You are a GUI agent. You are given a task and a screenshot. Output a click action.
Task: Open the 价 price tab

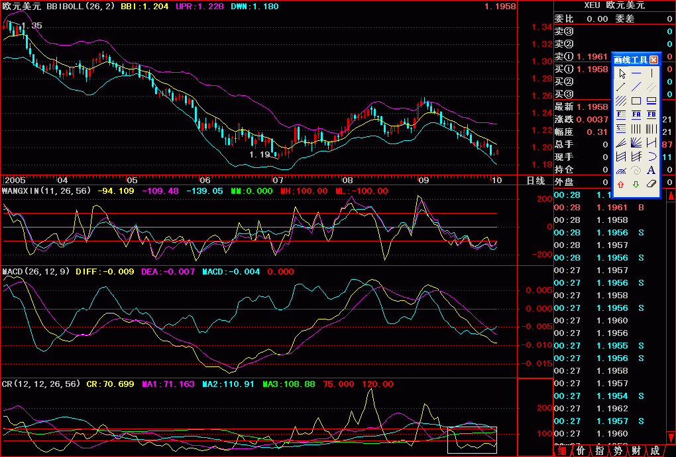(581, 451)
